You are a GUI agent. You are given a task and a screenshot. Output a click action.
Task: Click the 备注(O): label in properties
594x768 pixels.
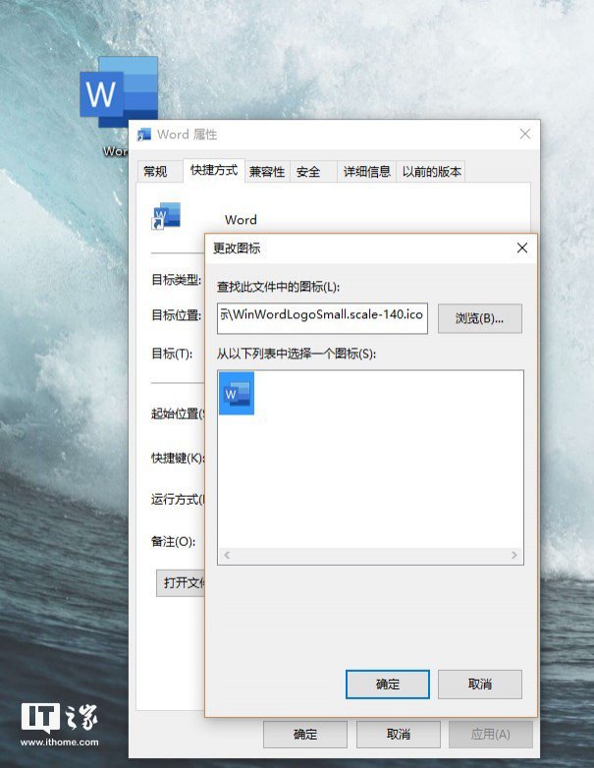click(x=174, y=541)
